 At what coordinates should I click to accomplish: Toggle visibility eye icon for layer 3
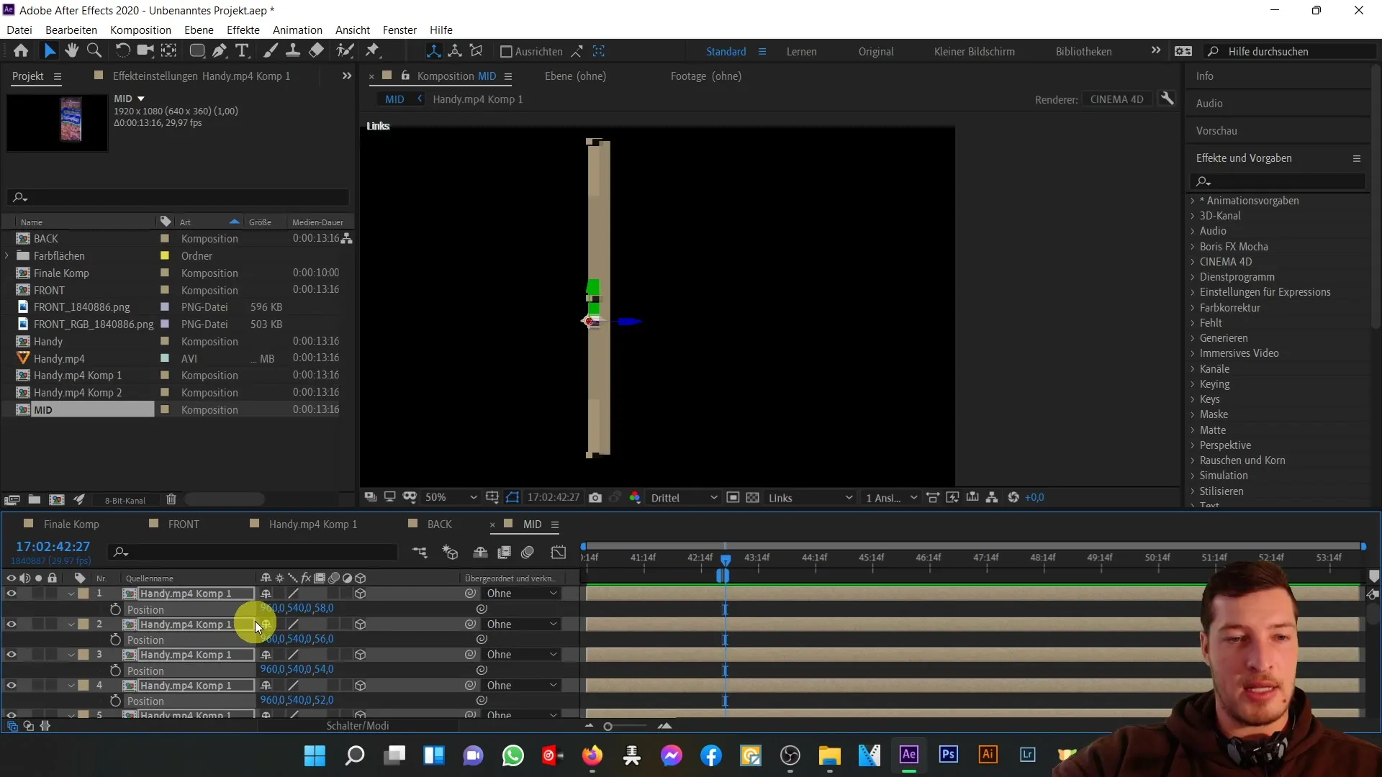(x=12, y=655)
